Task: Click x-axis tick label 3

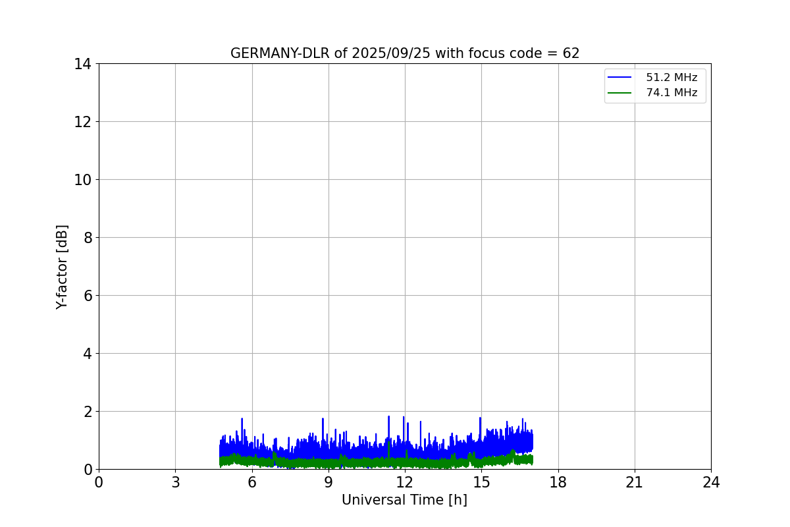Action: (x=175, y=482)
